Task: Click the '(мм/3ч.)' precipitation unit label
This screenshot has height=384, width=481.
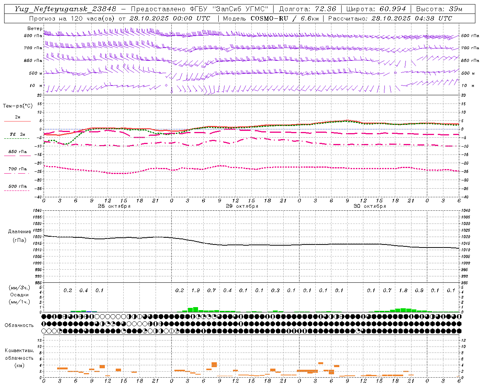Action: point(20,288)
